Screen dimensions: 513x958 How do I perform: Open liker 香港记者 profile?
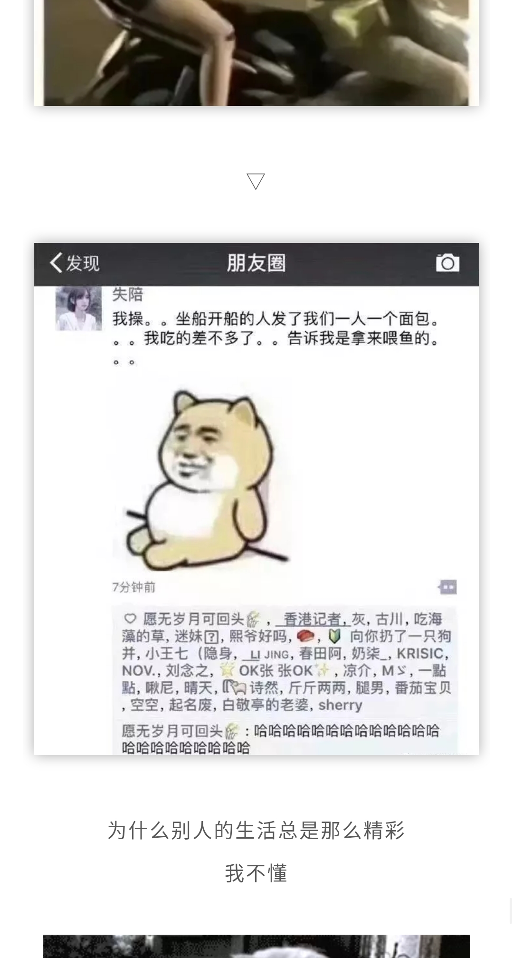pyautogui.click(x=312, y=619)
